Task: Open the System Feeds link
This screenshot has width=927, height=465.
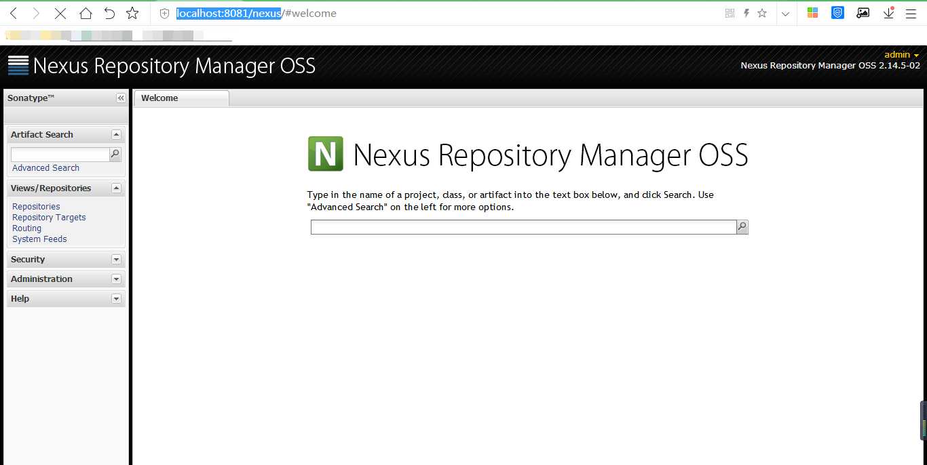Action: tap(39, 239)
